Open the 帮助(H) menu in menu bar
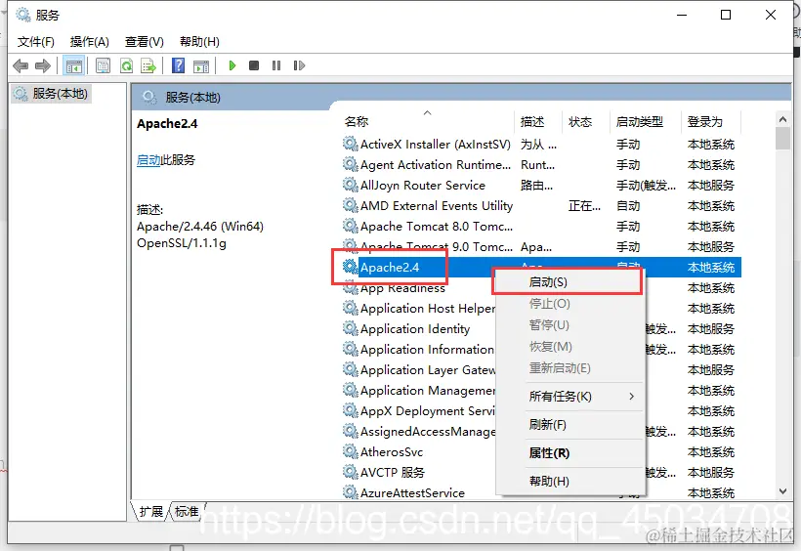Viewport: 801px width, 551px height. (199, 41)
